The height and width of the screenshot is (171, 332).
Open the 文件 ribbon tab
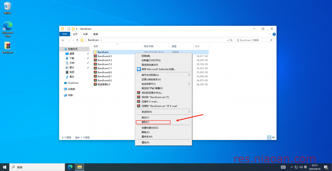coord(65,34)
